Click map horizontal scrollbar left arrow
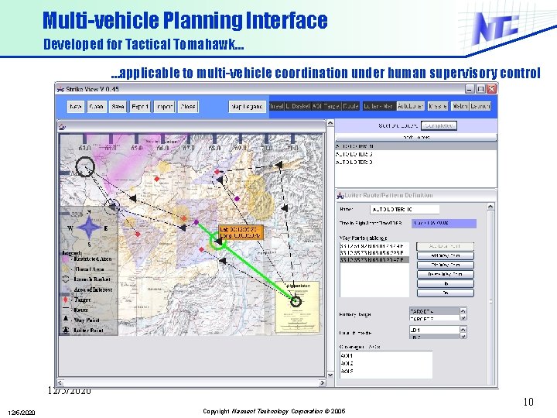This screenshot has width=557, height=418. coord(60,383)
